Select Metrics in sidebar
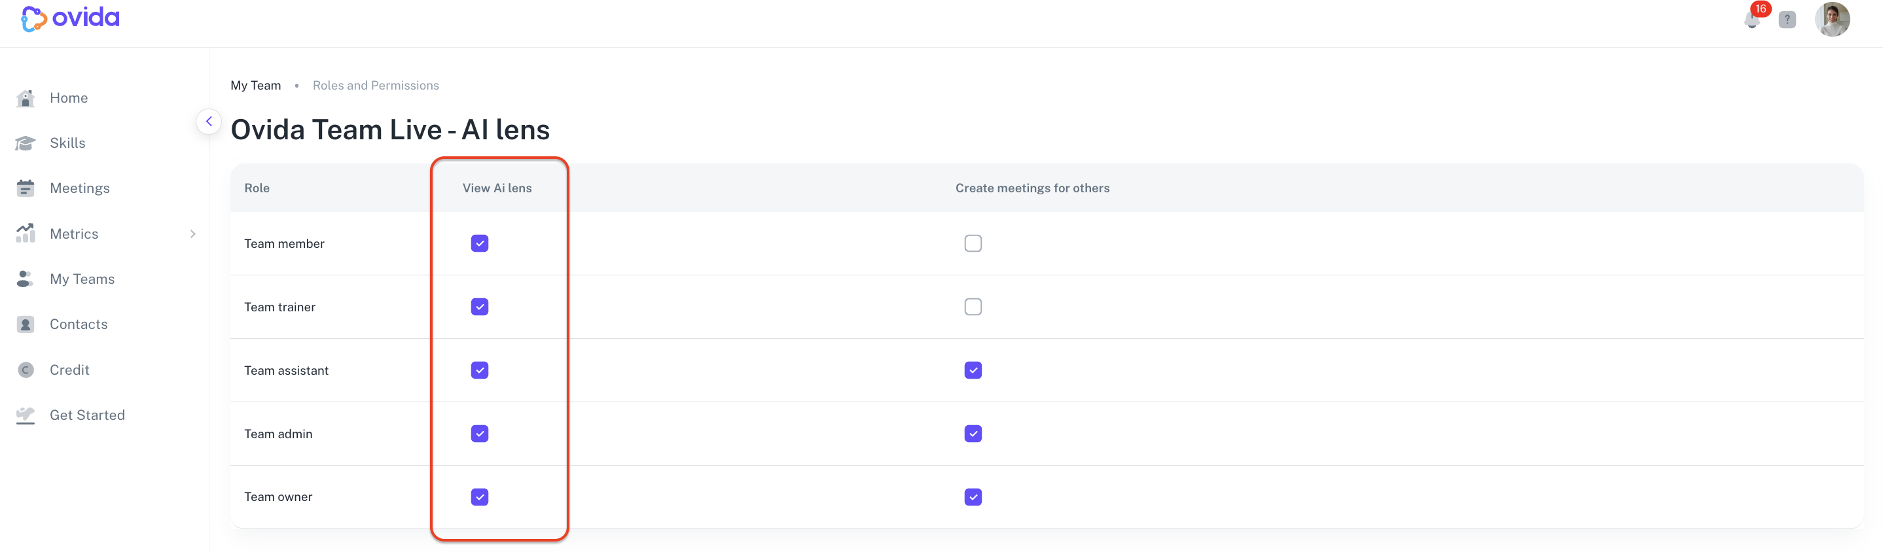1883x552 pixels. tap(74, 233)
